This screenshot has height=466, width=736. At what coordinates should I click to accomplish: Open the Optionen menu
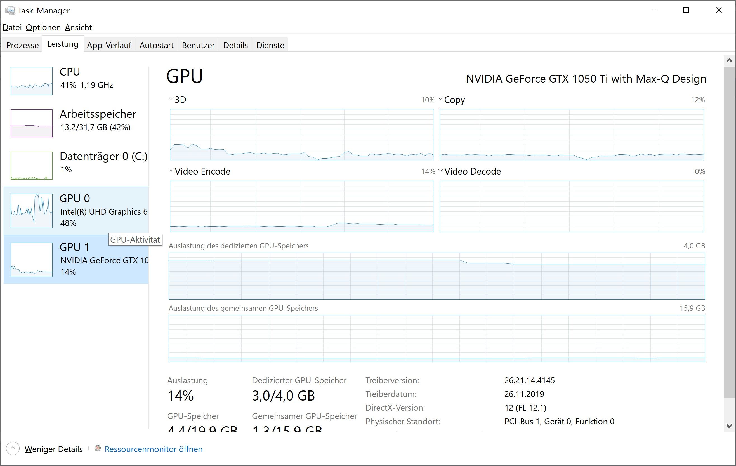[x=43, y=27]
